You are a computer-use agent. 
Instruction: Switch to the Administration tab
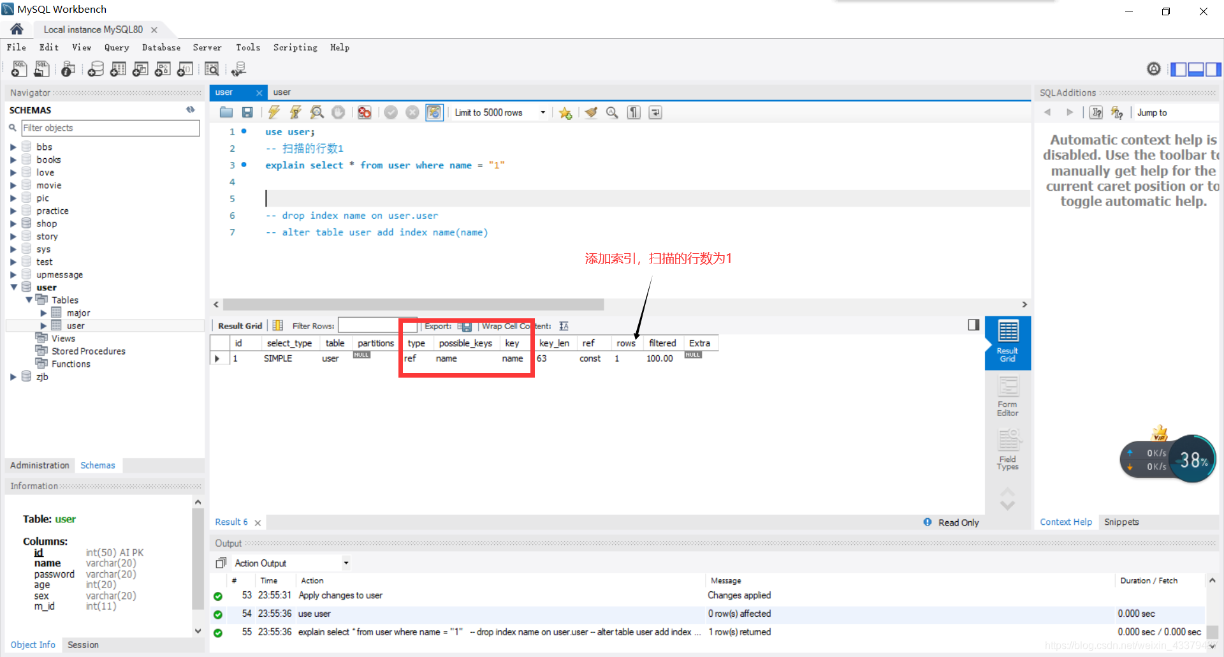point(40,466)
